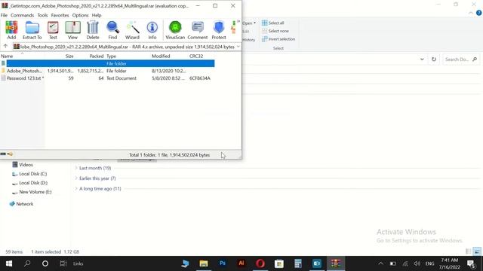Open Adobe Illustrator from the taskbar
This screenshot has width=483, height=271.
[x=241, y=263]
